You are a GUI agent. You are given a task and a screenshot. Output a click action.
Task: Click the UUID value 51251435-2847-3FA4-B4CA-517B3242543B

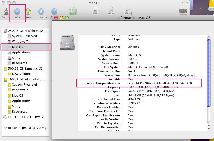[160, 83]
